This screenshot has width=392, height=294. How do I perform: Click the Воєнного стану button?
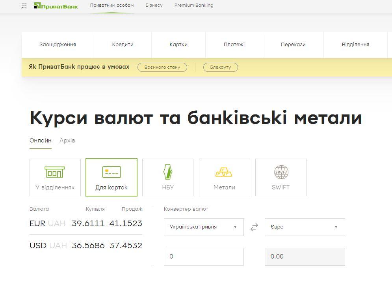pos(162,67)
